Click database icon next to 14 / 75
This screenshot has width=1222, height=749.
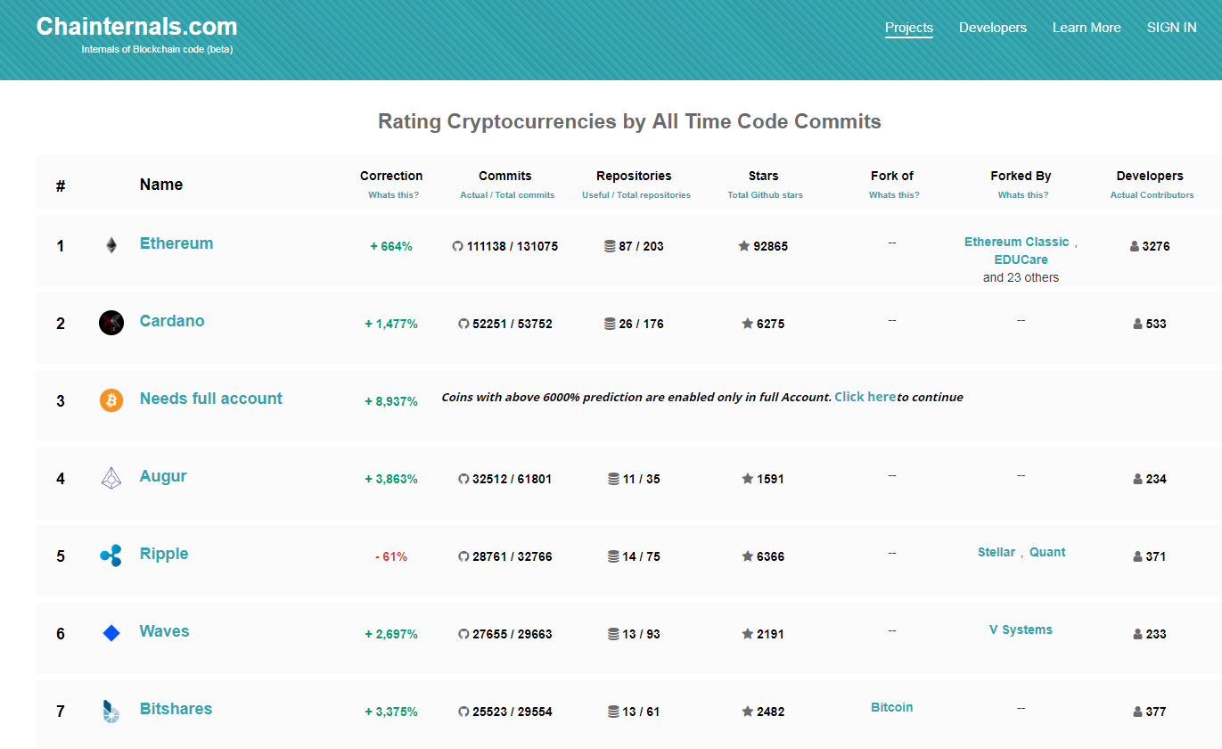pyautogui.click(x=613, y=556)
